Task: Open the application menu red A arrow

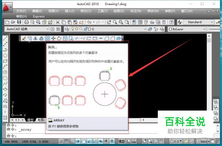Action: 7,7
